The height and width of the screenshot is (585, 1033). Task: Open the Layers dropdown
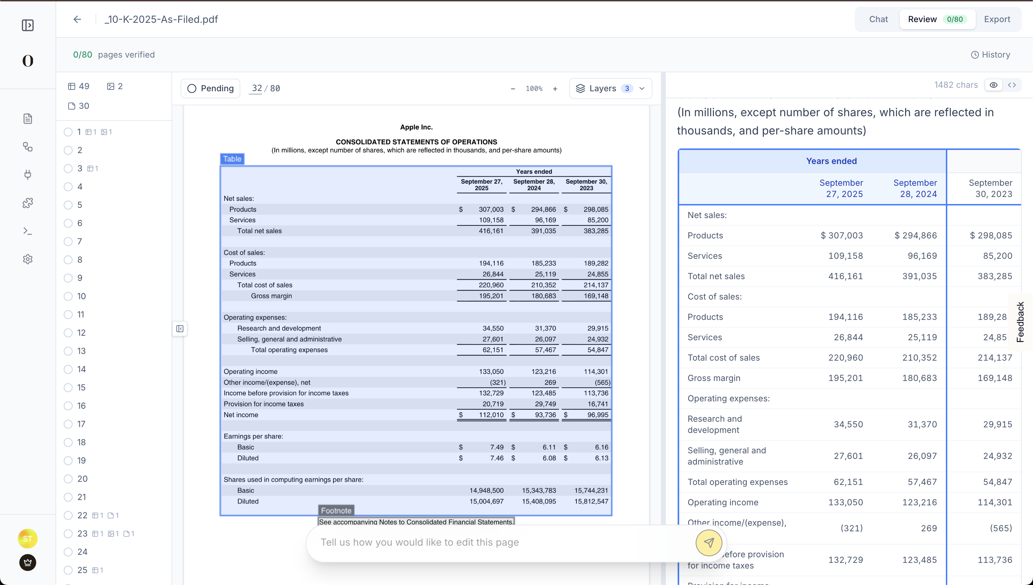(x=610, y=88)
